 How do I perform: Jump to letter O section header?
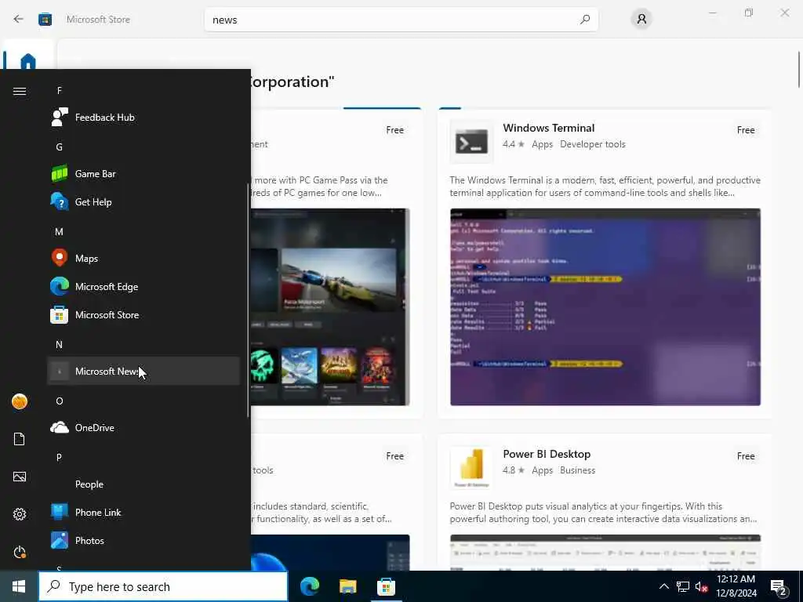tap(60, 401)
